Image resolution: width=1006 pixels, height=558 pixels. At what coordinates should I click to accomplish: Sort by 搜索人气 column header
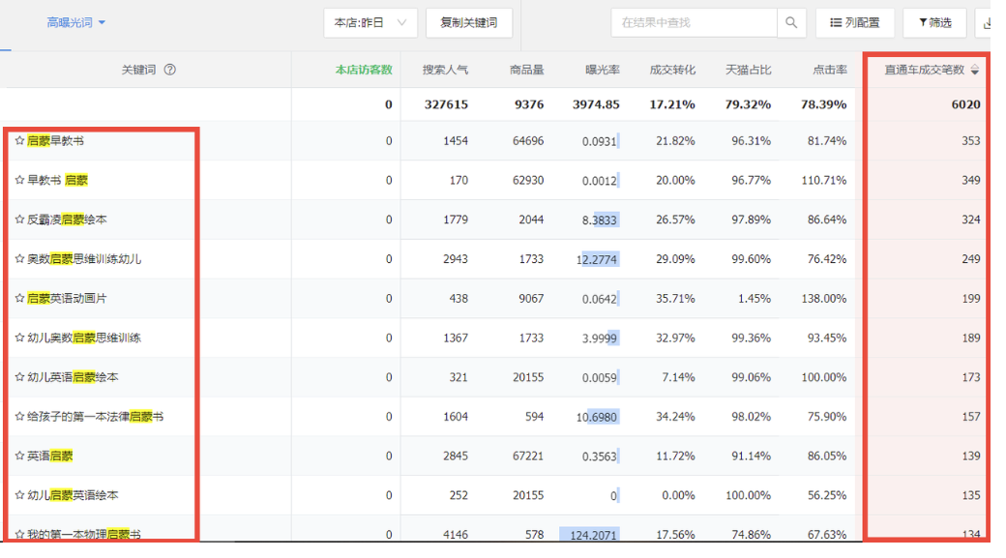[445, 70]
